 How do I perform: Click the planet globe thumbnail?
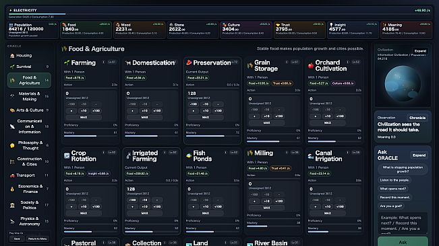403,83
